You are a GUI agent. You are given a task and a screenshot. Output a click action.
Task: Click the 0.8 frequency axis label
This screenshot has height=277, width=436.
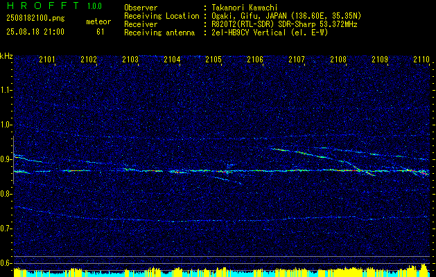(6, 194)
